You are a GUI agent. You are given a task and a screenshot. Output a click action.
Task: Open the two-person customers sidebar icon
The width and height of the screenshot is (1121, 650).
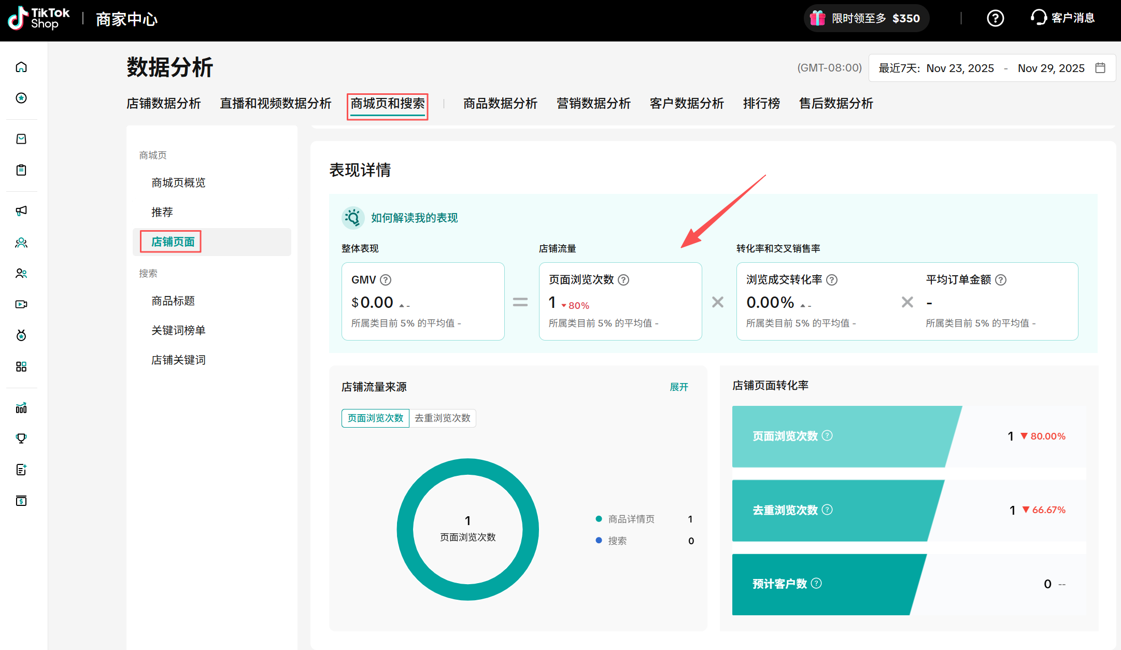click(x=21, y=273)
